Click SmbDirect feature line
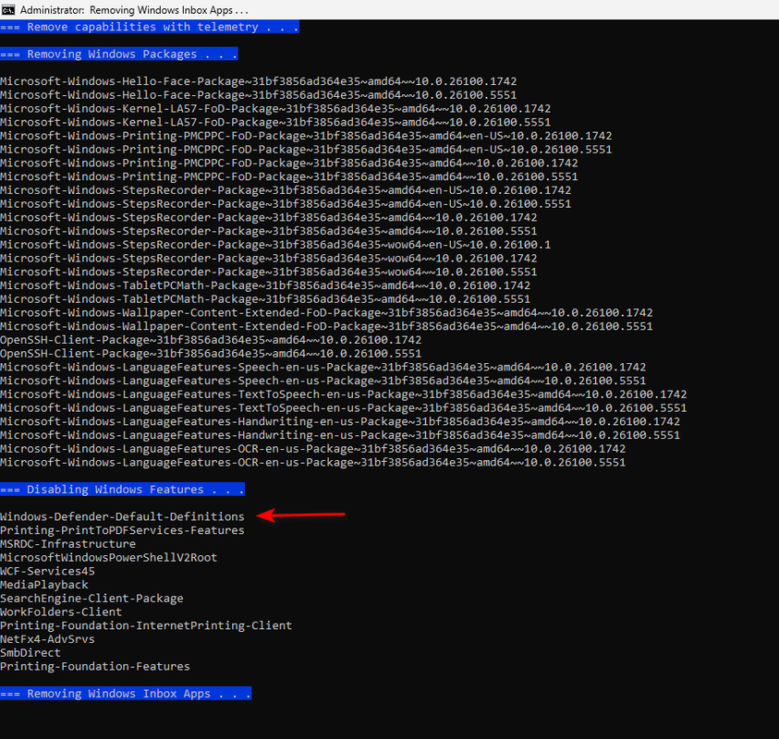Image resolution: width=779 pixels, height=739 pixels. pyautogui.click(x=30, y=653)
